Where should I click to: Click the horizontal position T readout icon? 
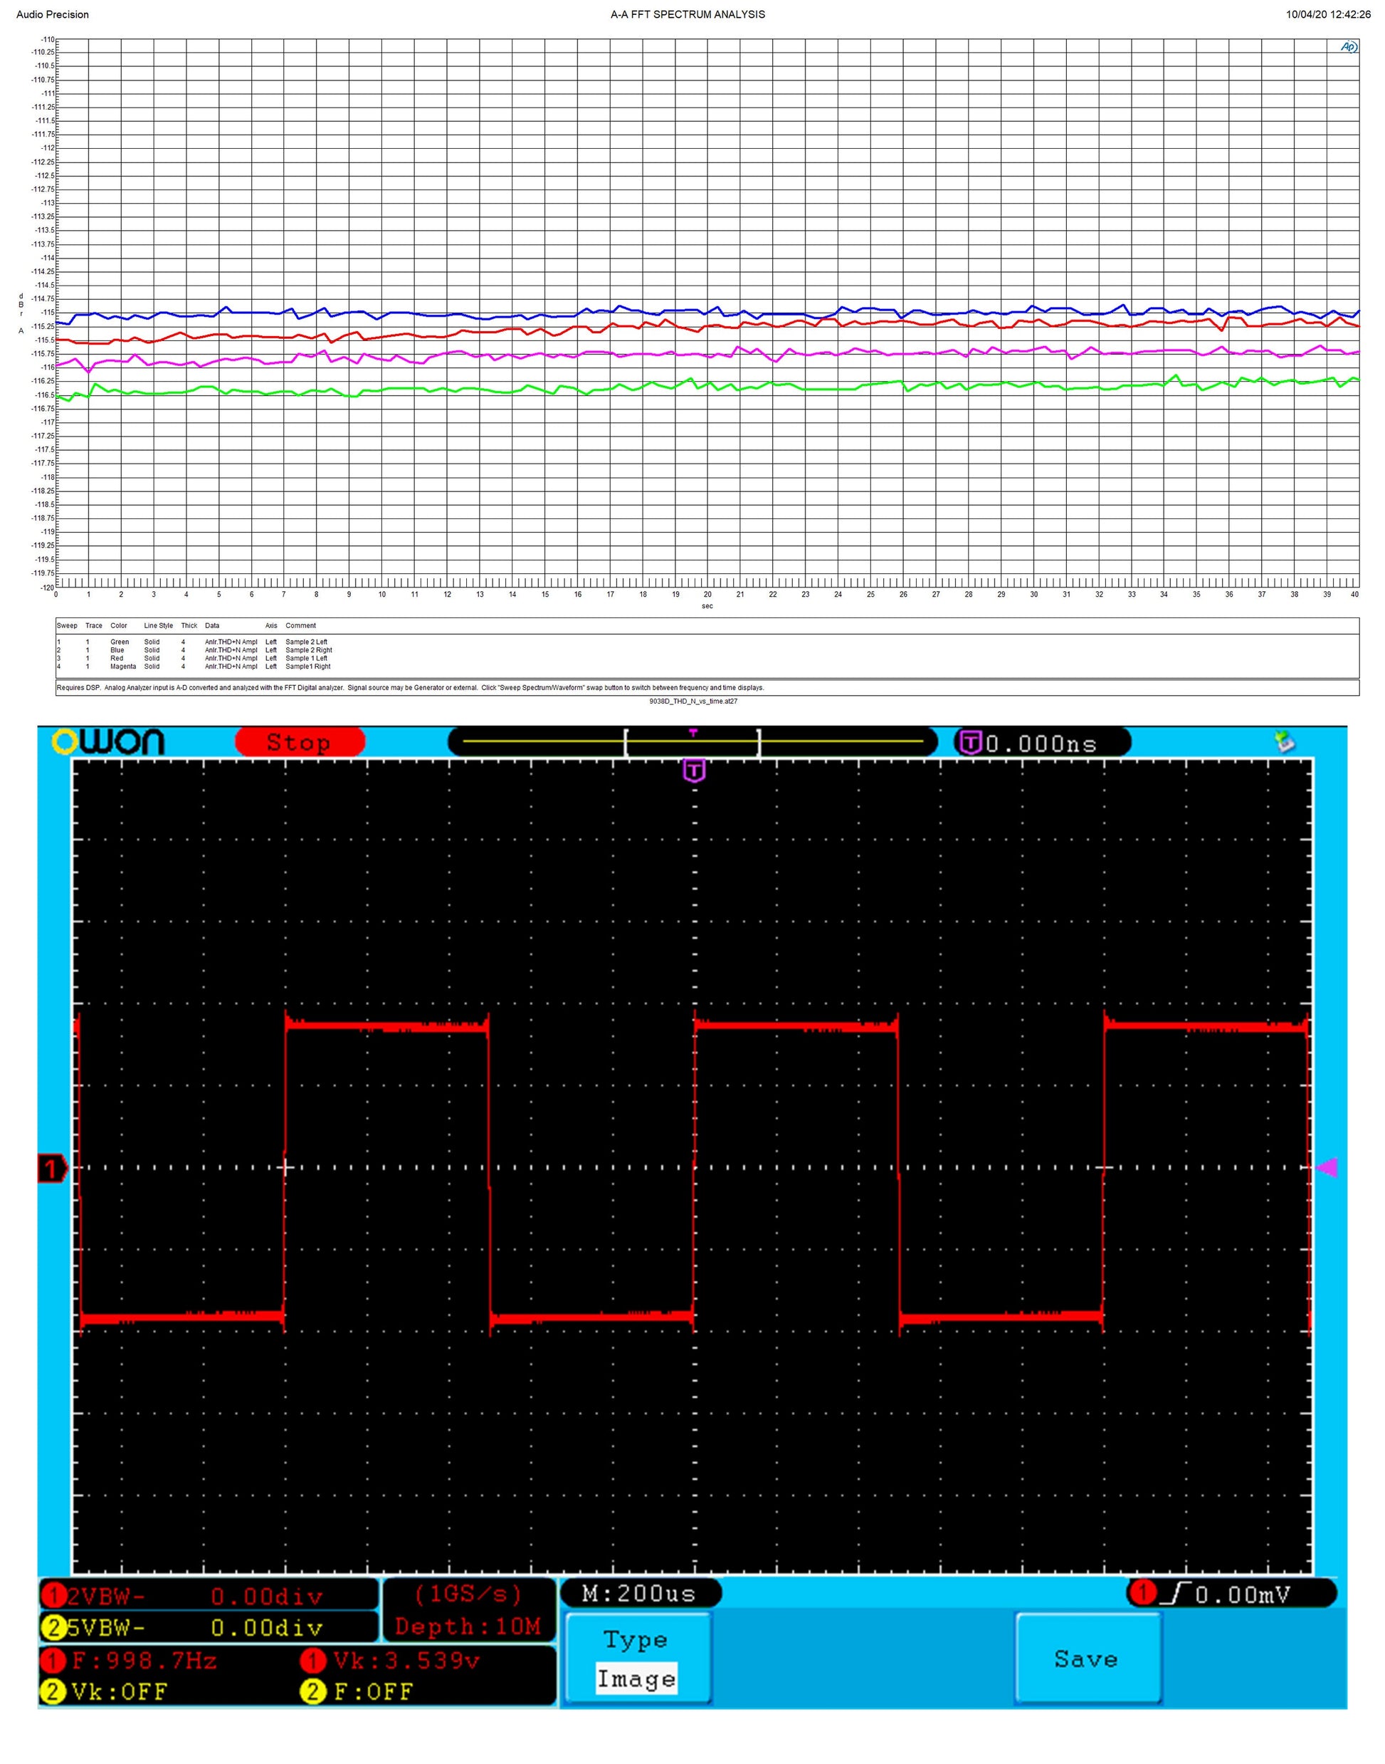pos(971,743)
